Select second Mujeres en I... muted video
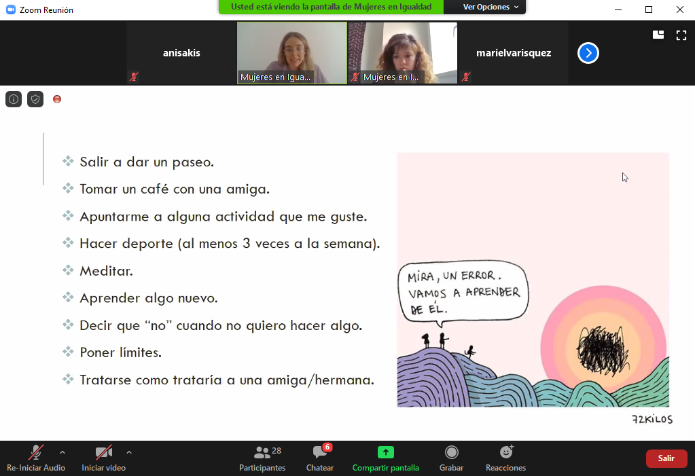This screenshot has width=695, height=476. pos(403,53)
